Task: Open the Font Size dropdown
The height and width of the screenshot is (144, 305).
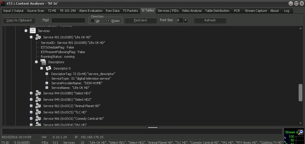Action: pyautogui.click(x=185, y=20)
